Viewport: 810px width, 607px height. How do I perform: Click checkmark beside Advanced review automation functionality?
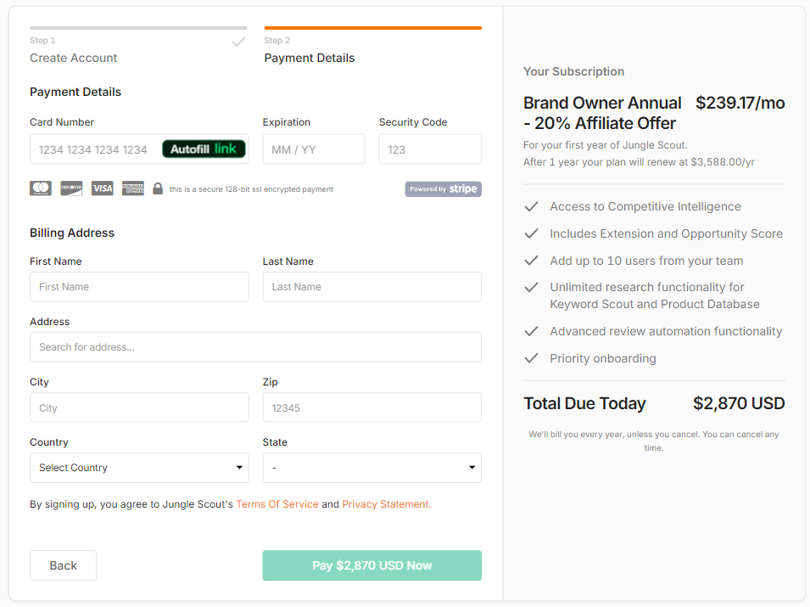[x=531, y=331]
